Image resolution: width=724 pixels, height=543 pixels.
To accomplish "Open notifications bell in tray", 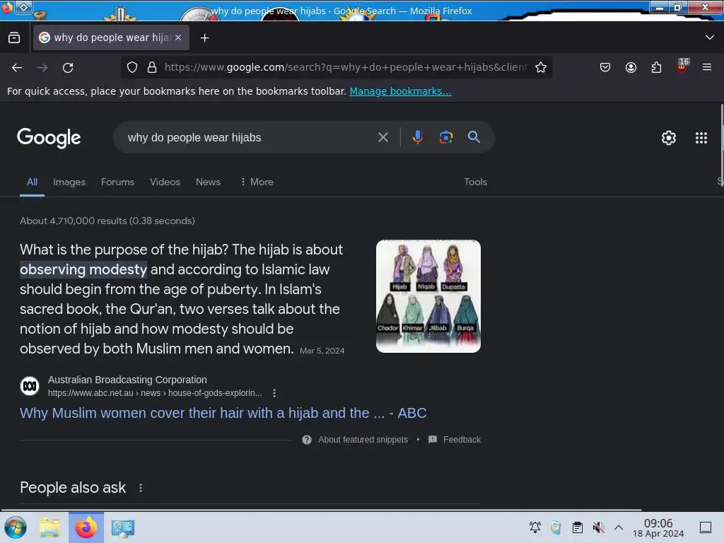I will coord(535,527).
